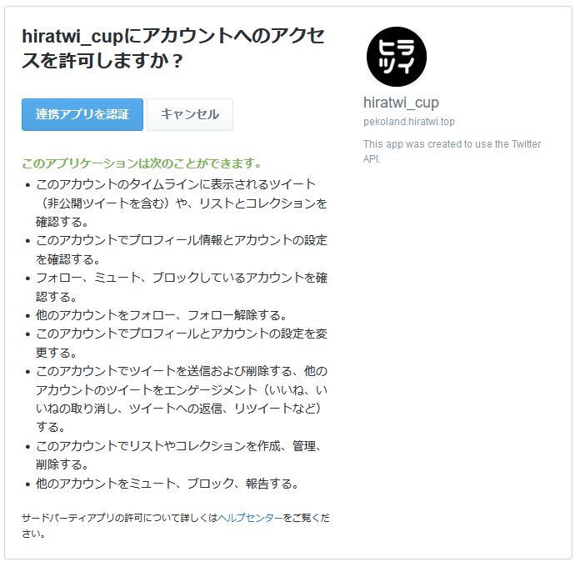
Task: Click the heading asking to allow account access
Action: click(x=173, y=48)
